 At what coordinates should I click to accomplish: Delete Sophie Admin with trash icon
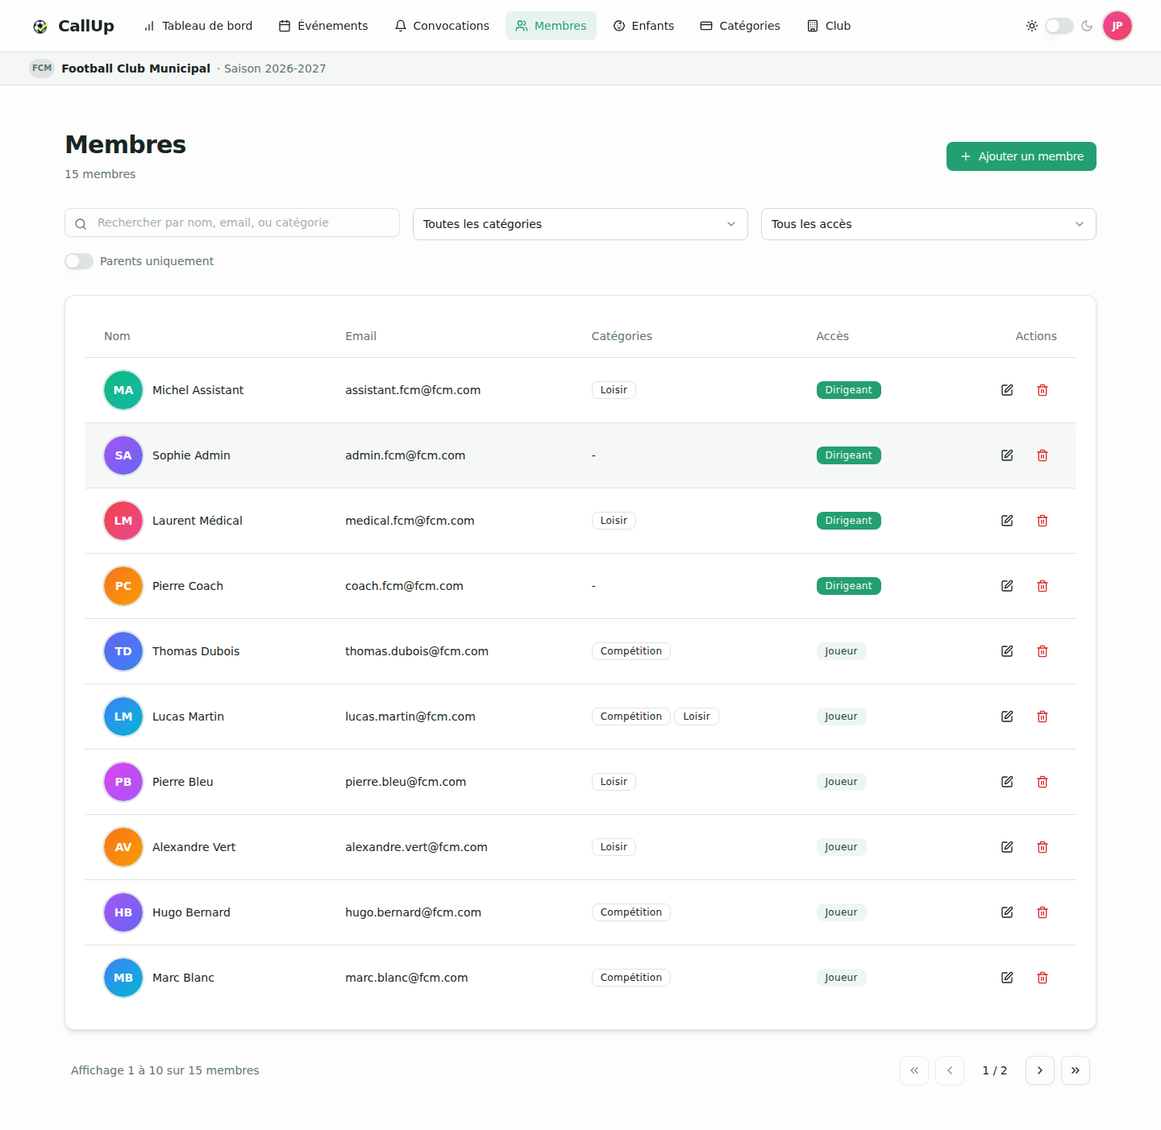(1042, 455)
